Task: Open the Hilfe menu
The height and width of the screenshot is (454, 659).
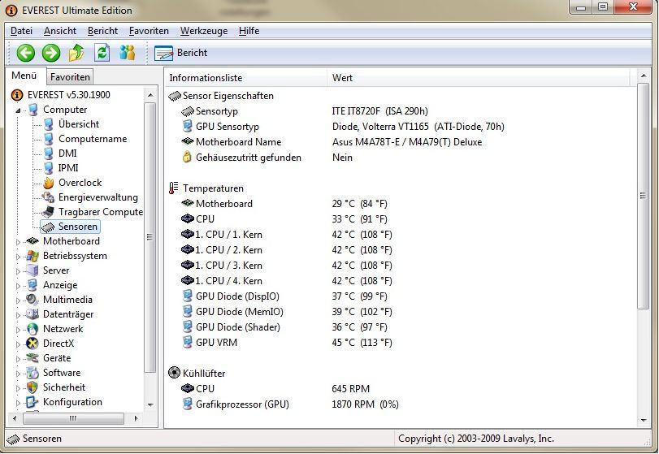Action: tap(249, 31)
